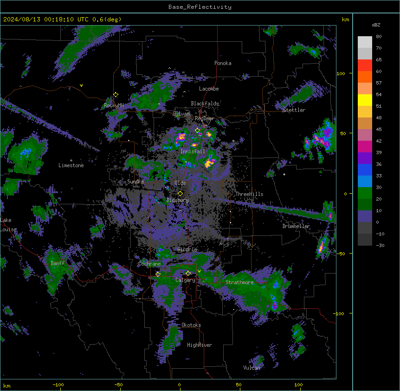Click the Limestone label
The image size is (400, 391).
[x=71, y=165]
